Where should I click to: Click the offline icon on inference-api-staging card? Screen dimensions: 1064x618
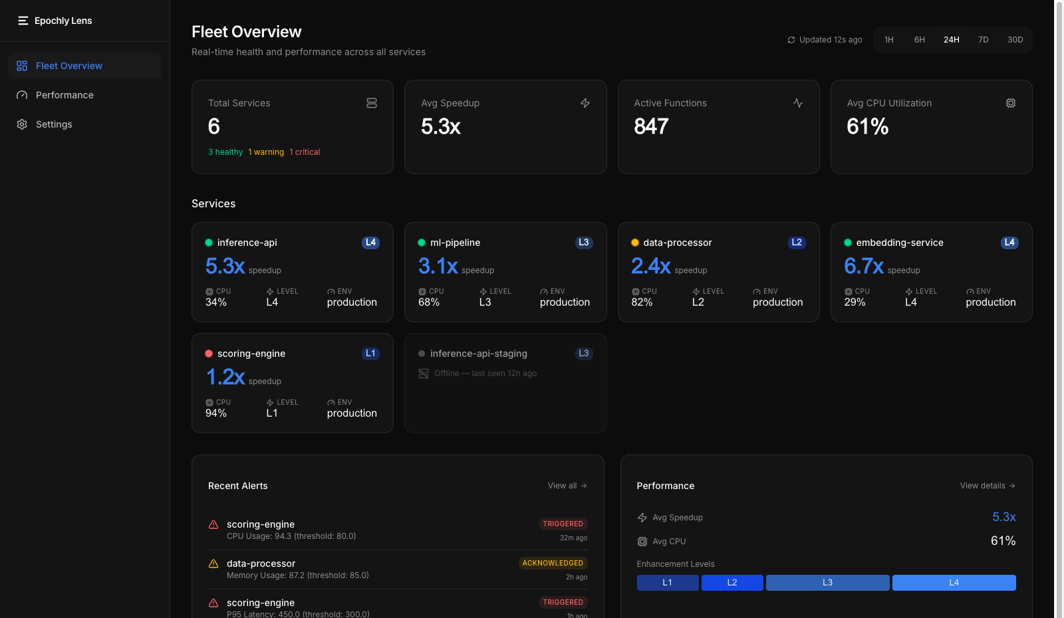click(x=424, y=373)
